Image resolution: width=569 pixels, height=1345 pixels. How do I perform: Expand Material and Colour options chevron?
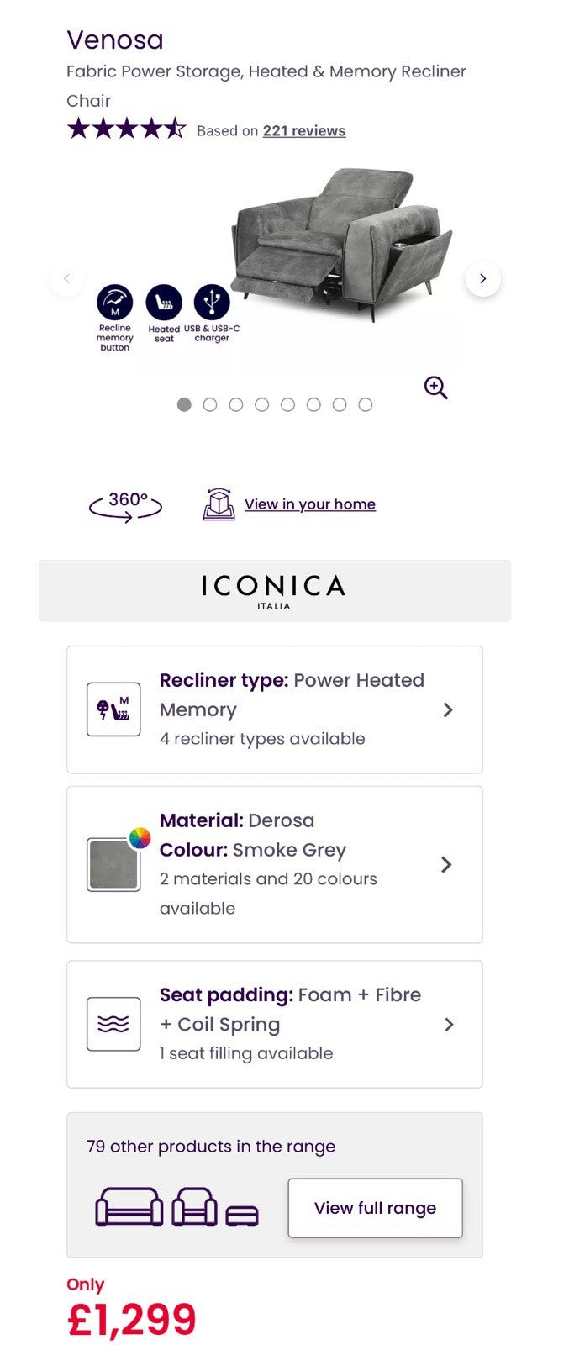(447, 864)
